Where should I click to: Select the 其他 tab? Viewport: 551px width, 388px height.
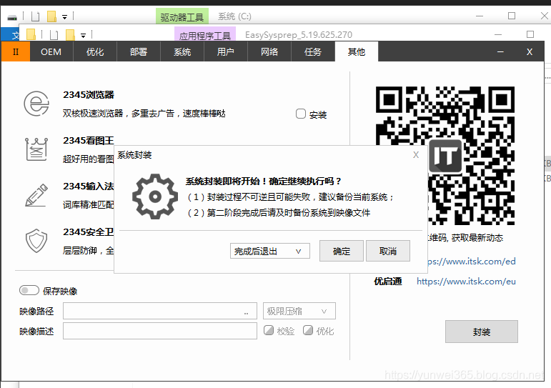[357, 51]
